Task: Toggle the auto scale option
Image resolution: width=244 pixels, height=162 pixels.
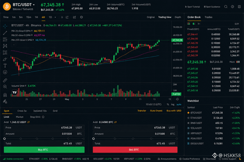Action: coord(179,104)
